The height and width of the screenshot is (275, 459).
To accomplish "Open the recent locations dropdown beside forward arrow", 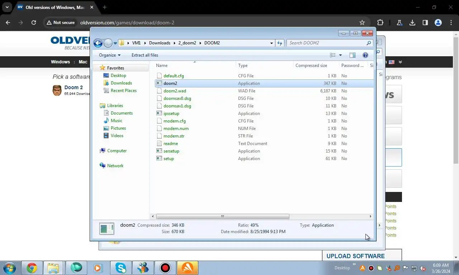I will pyautogui.click(x=115, y=43).
